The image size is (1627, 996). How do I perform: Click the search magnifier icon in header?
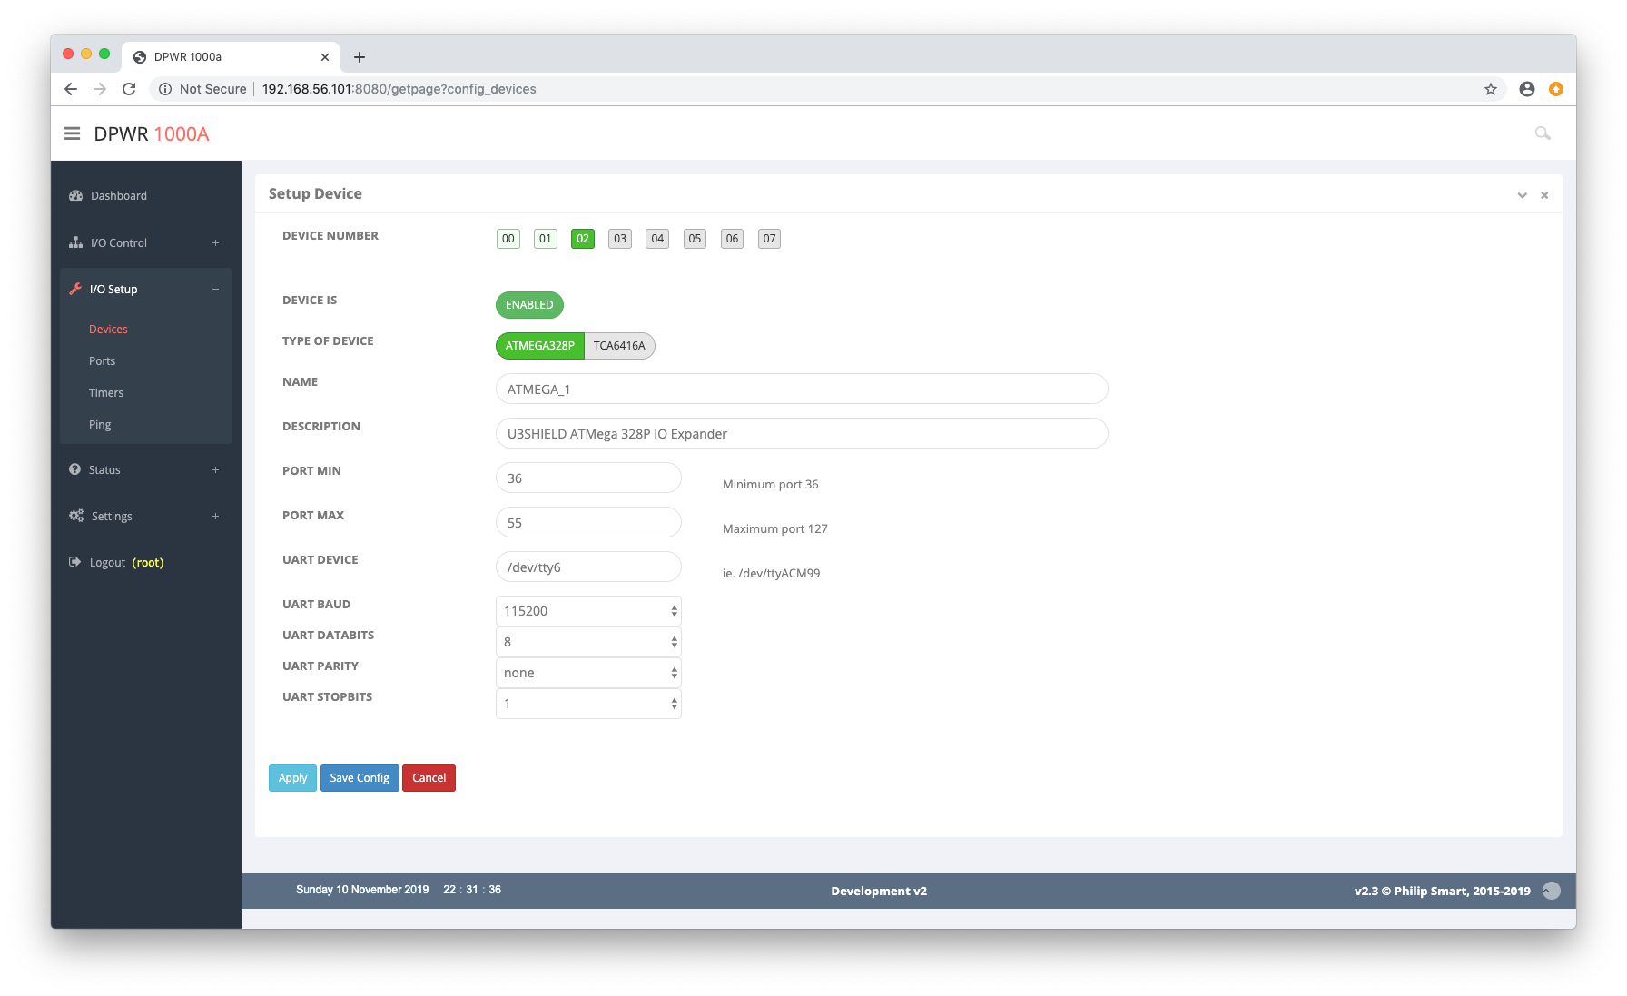1542,133
